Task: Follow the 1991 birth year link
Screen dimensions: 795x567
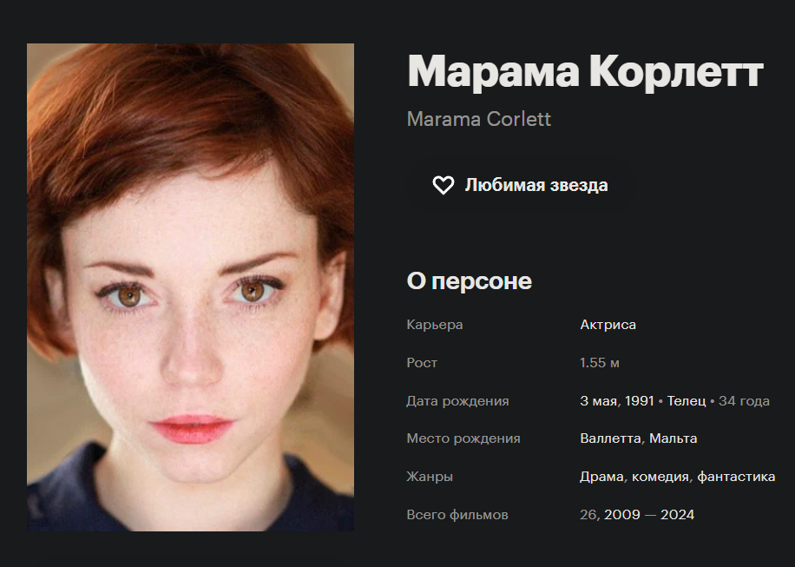Action: tap(640, 400)
